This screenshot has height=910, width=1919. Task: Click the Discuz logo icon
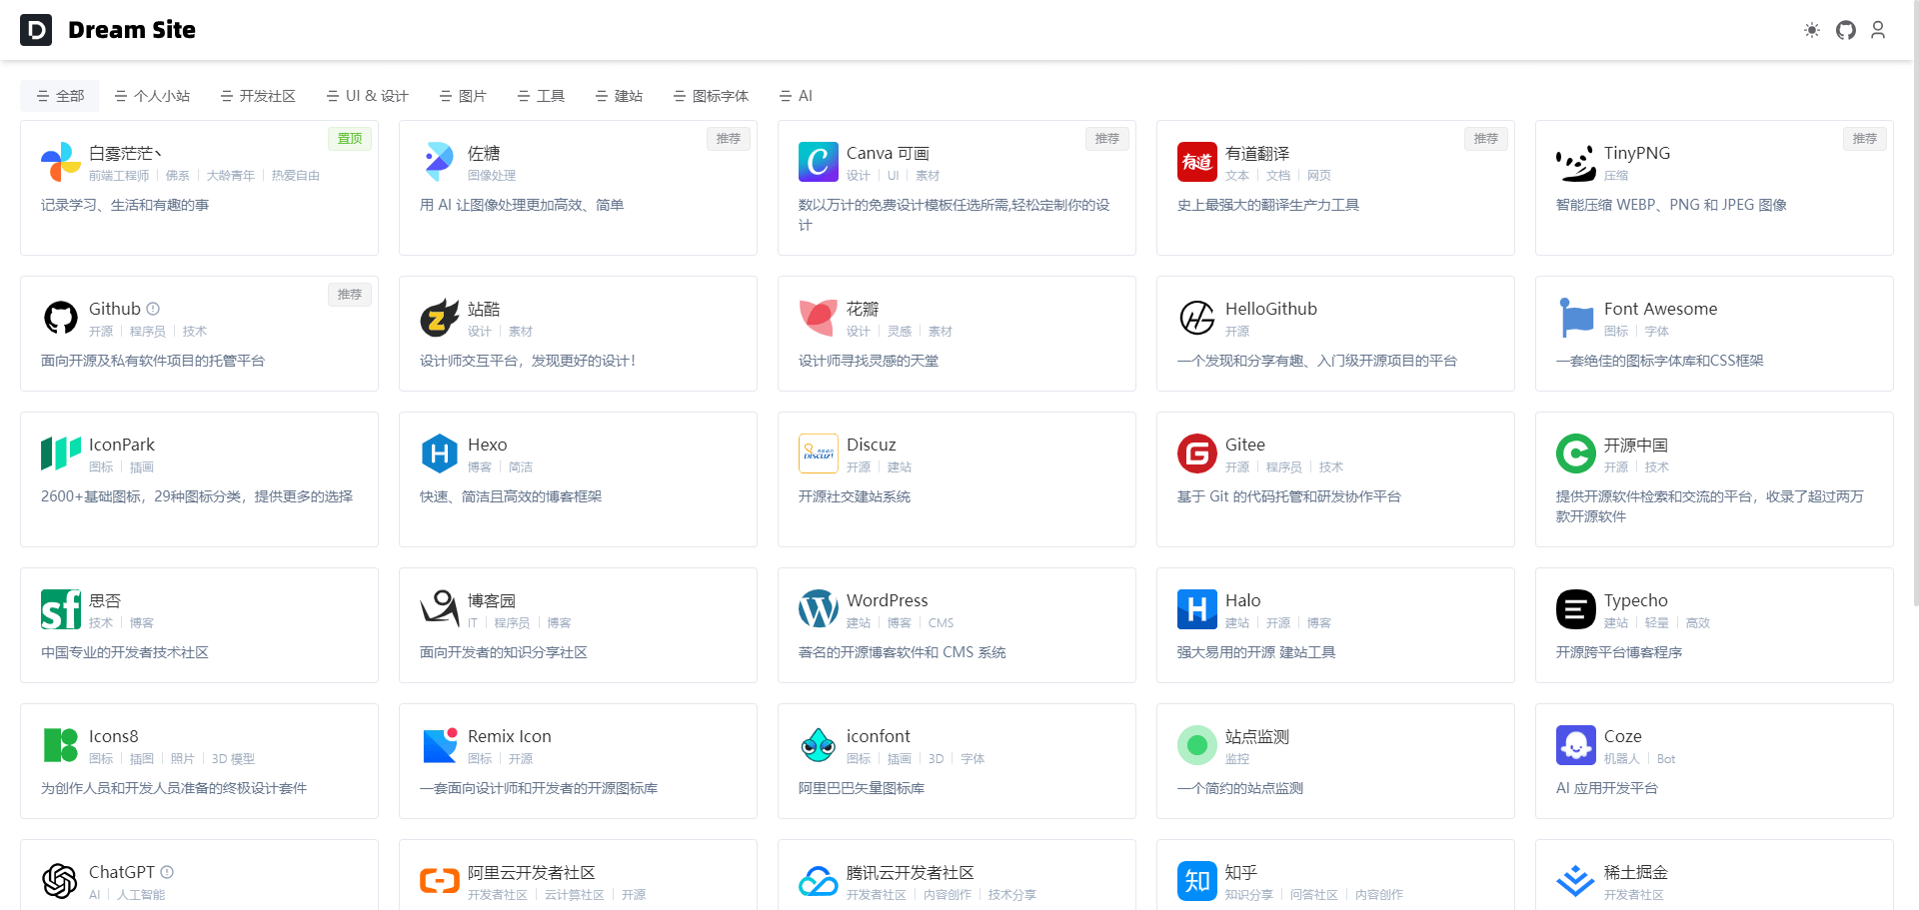coord(819,454)
